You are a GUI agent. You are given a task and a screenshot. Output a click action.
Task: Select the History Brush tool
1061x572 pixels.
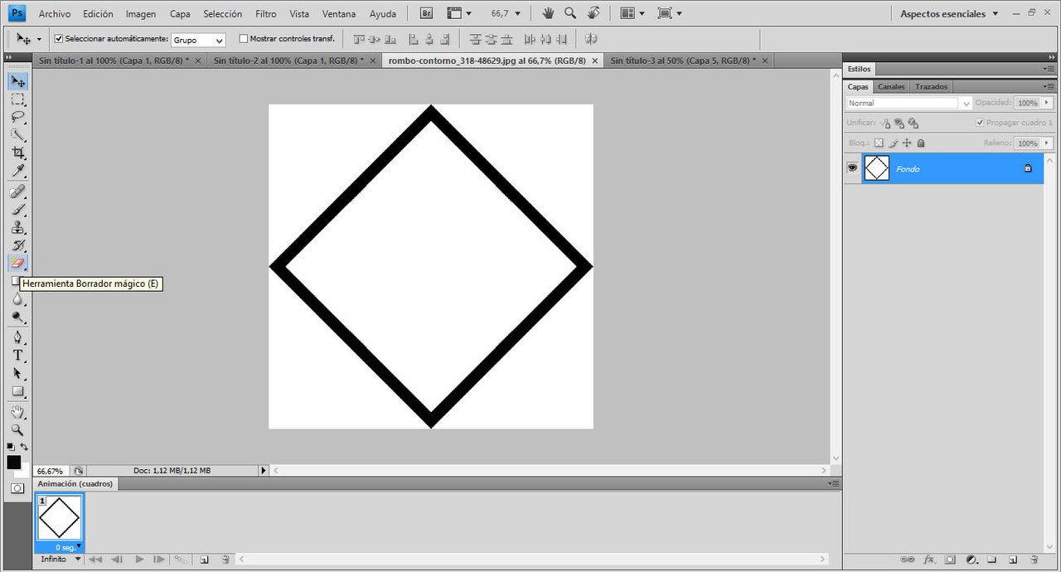coord(17,245)
